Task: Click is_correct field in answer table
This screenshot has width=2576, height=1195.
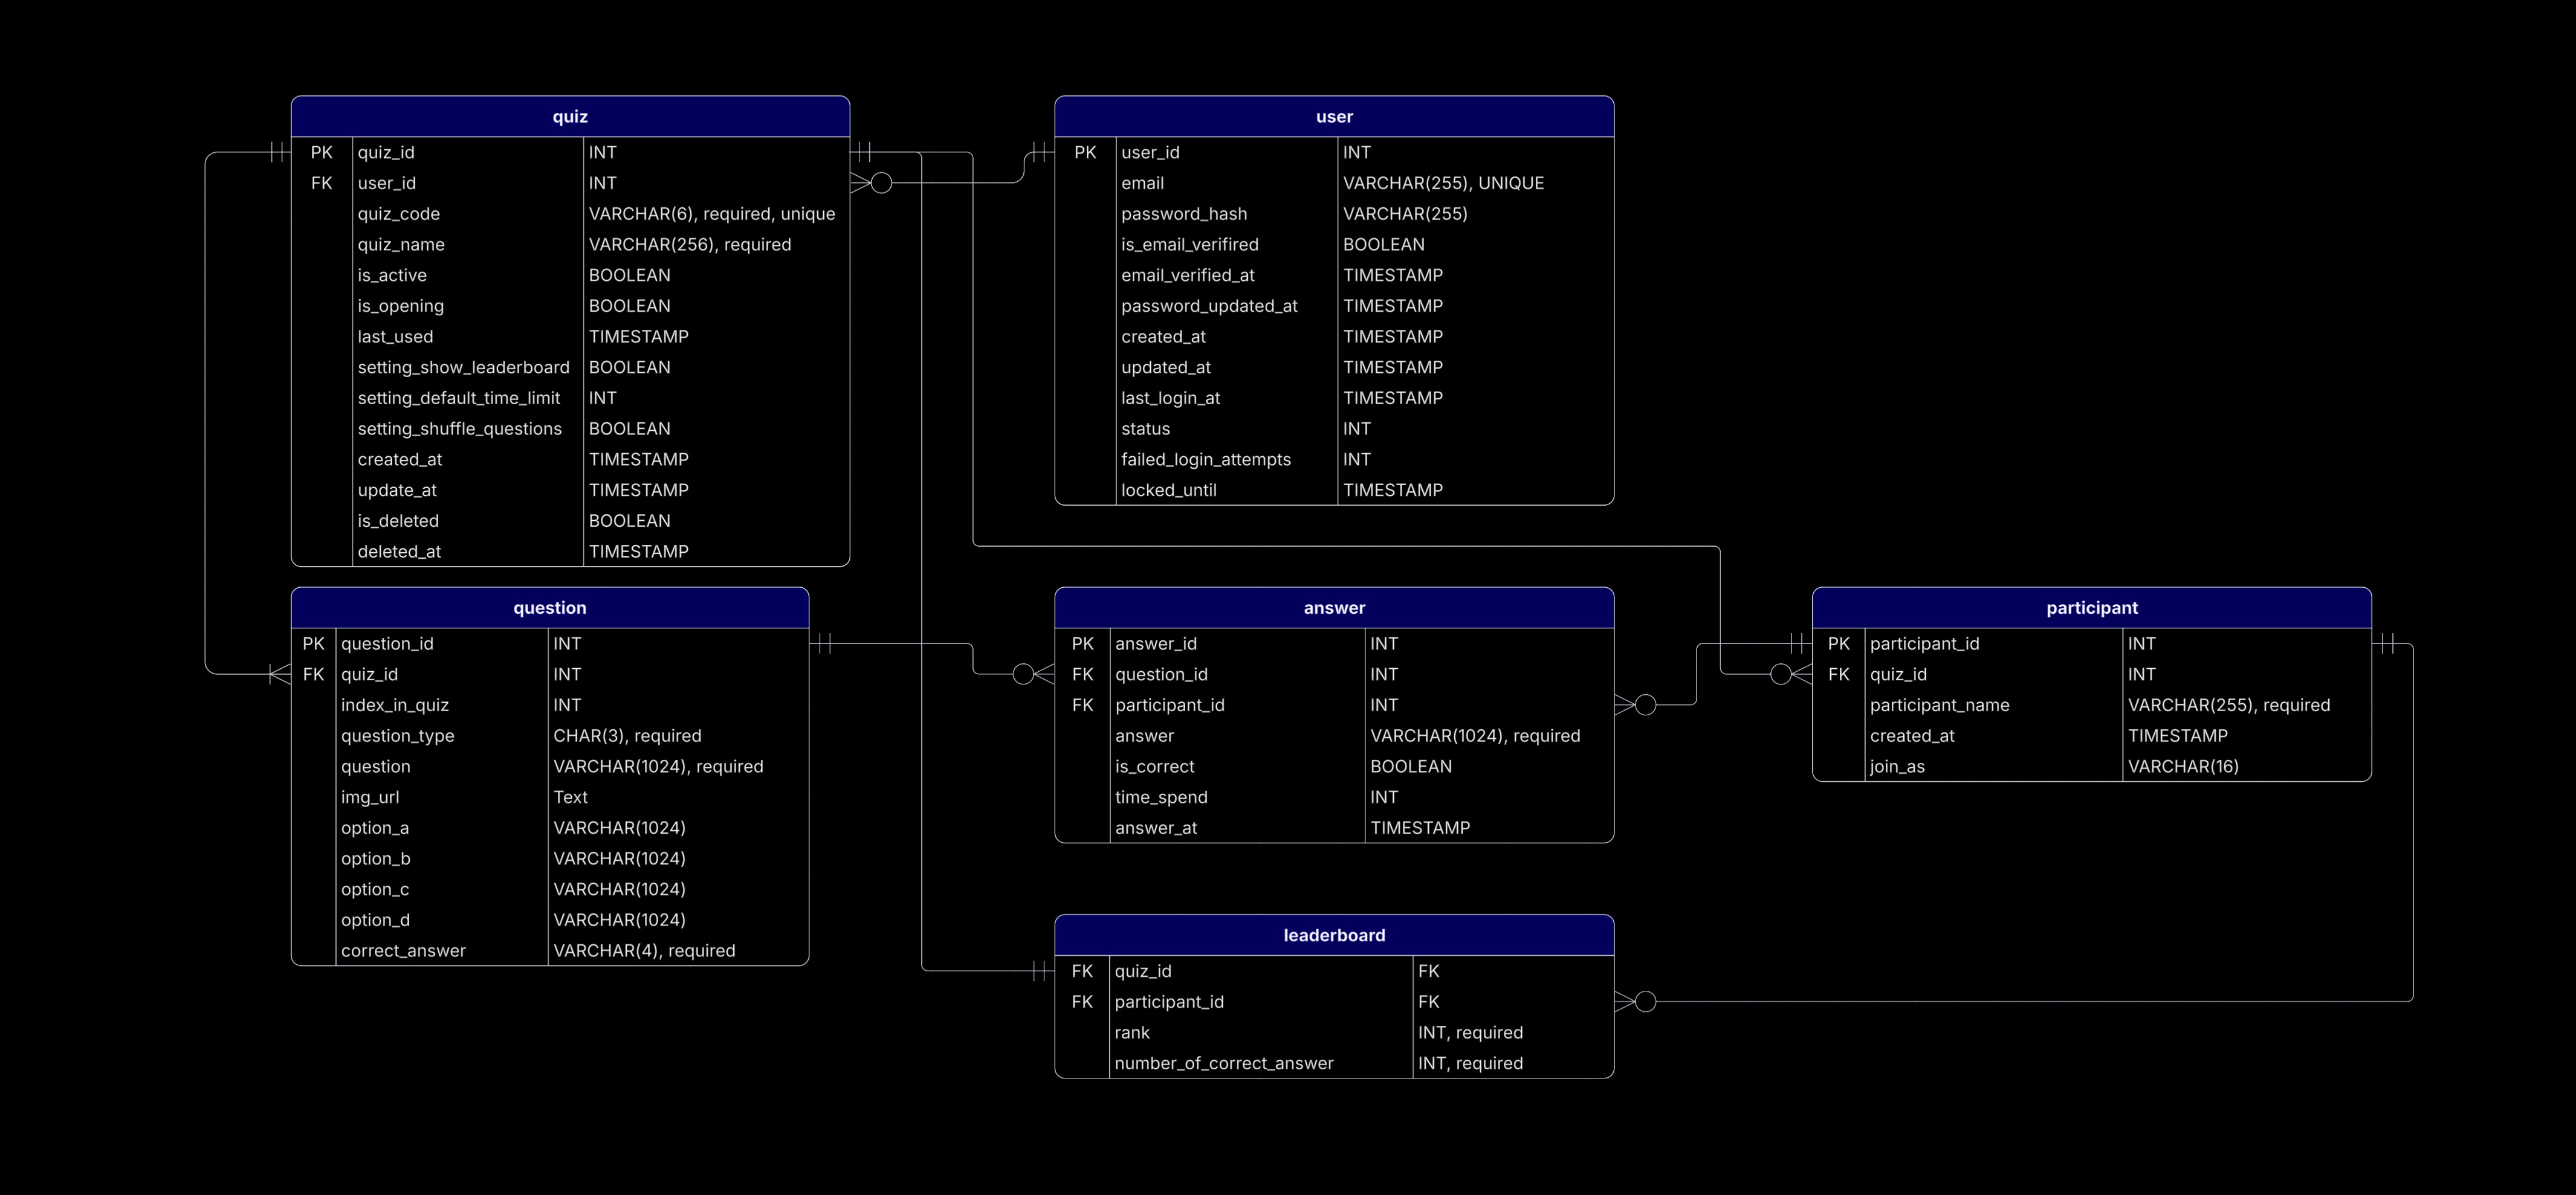Action: tap(1154, 766)
